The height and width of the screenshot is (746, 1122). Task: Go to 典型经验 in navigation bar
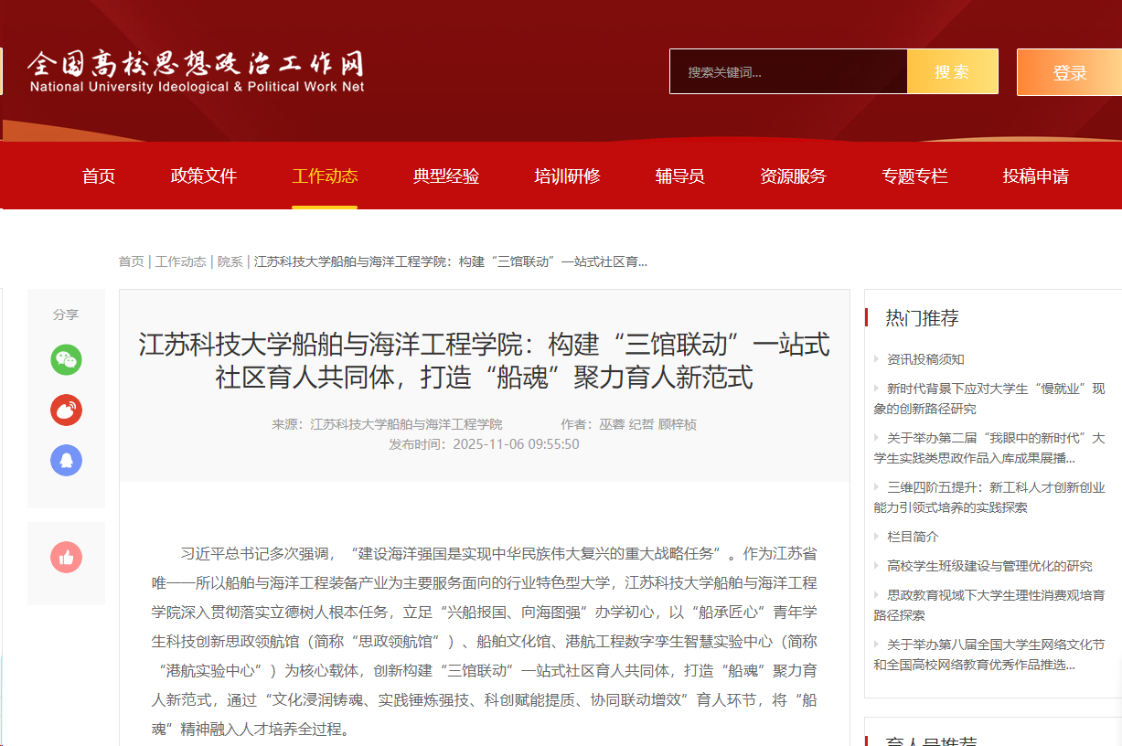446,176
